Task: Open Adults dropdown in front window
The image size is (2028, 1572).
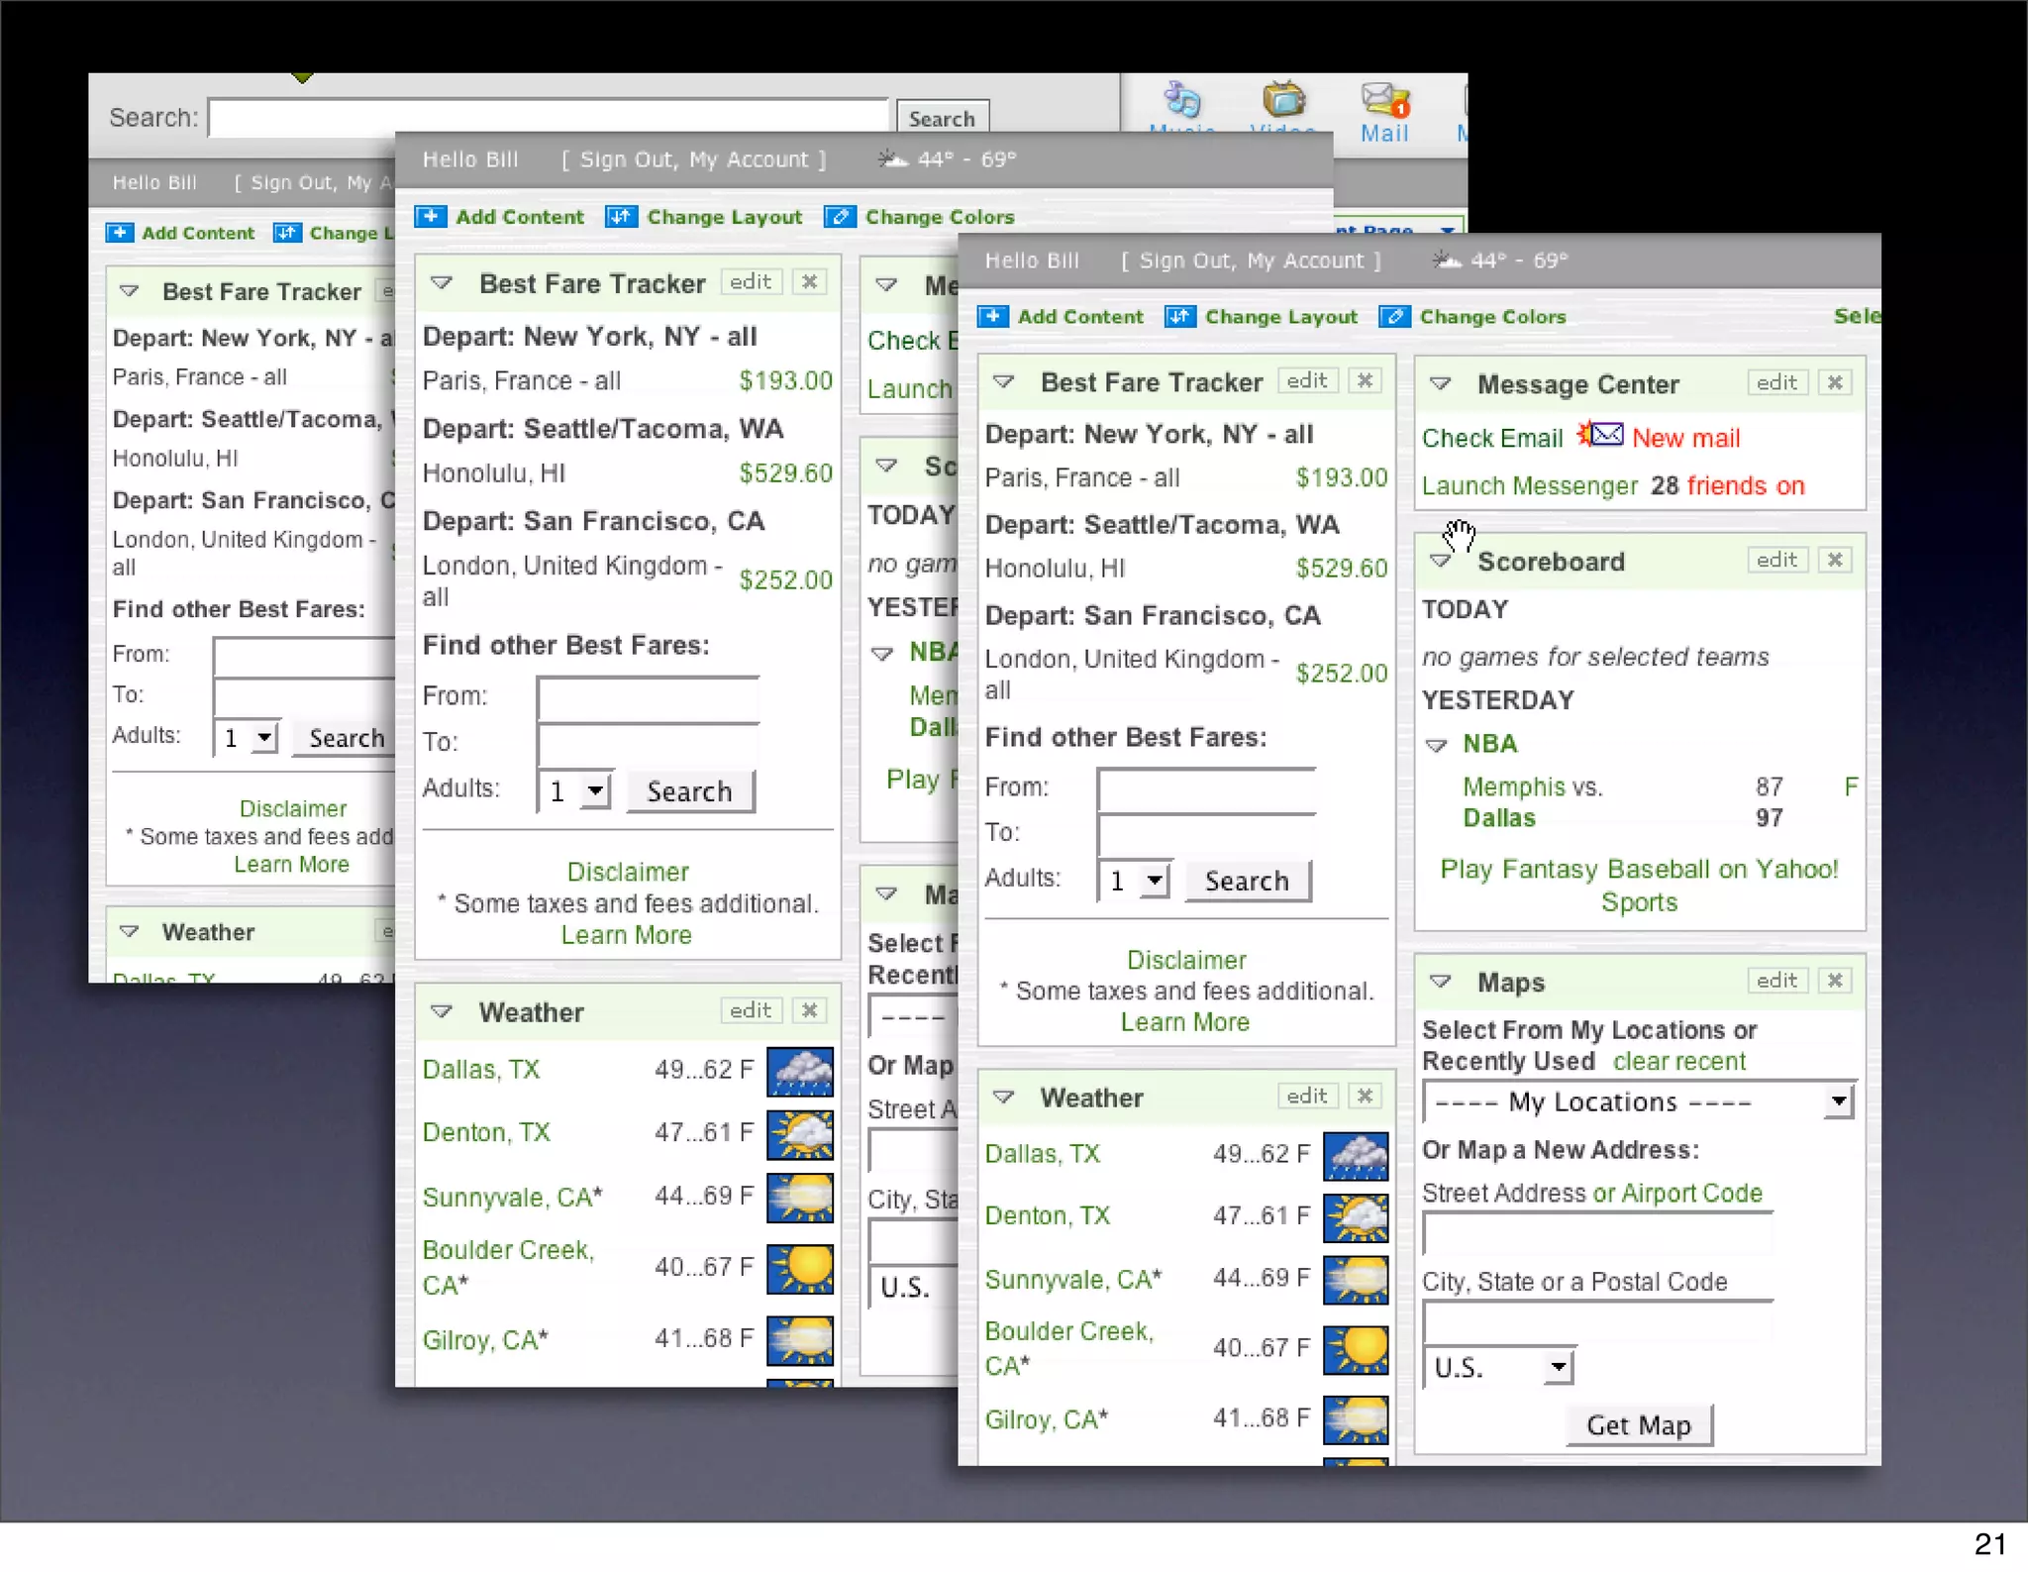Action: 1134,881
